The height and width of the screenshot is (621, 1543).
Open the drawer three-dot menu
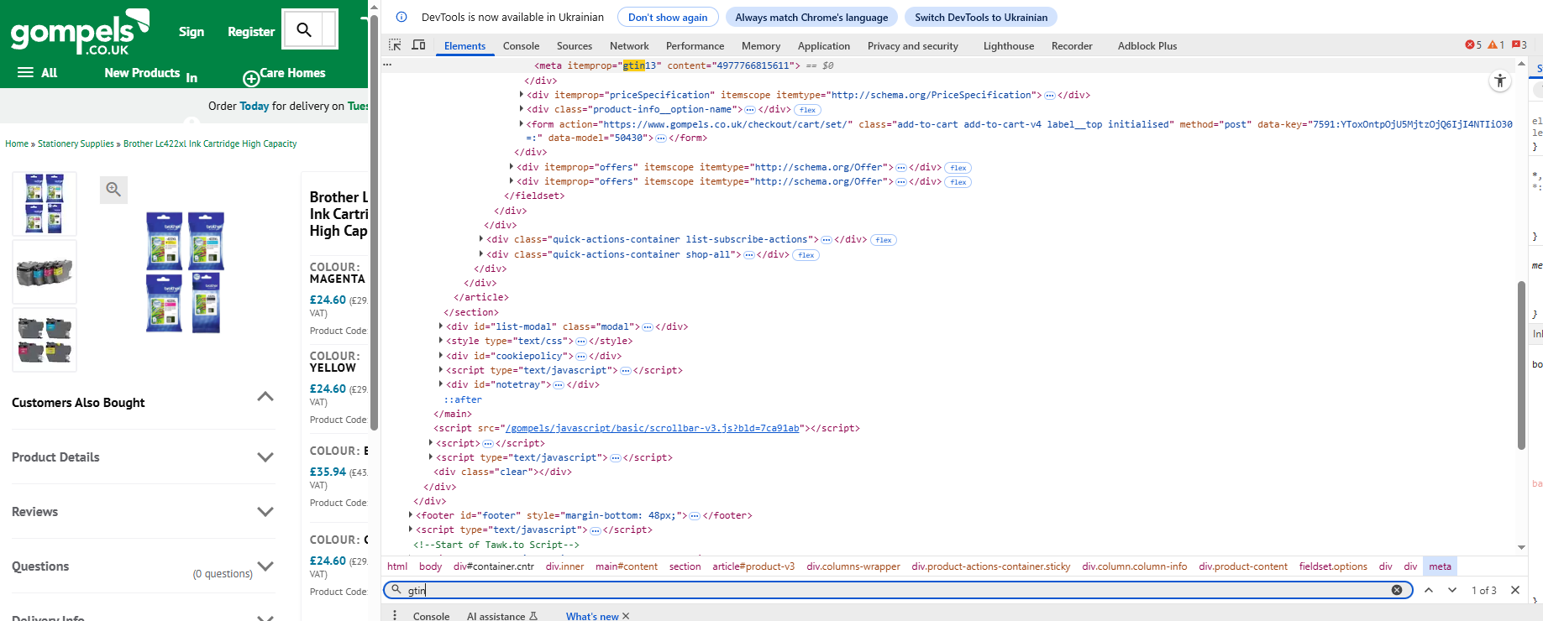[395, 616]
